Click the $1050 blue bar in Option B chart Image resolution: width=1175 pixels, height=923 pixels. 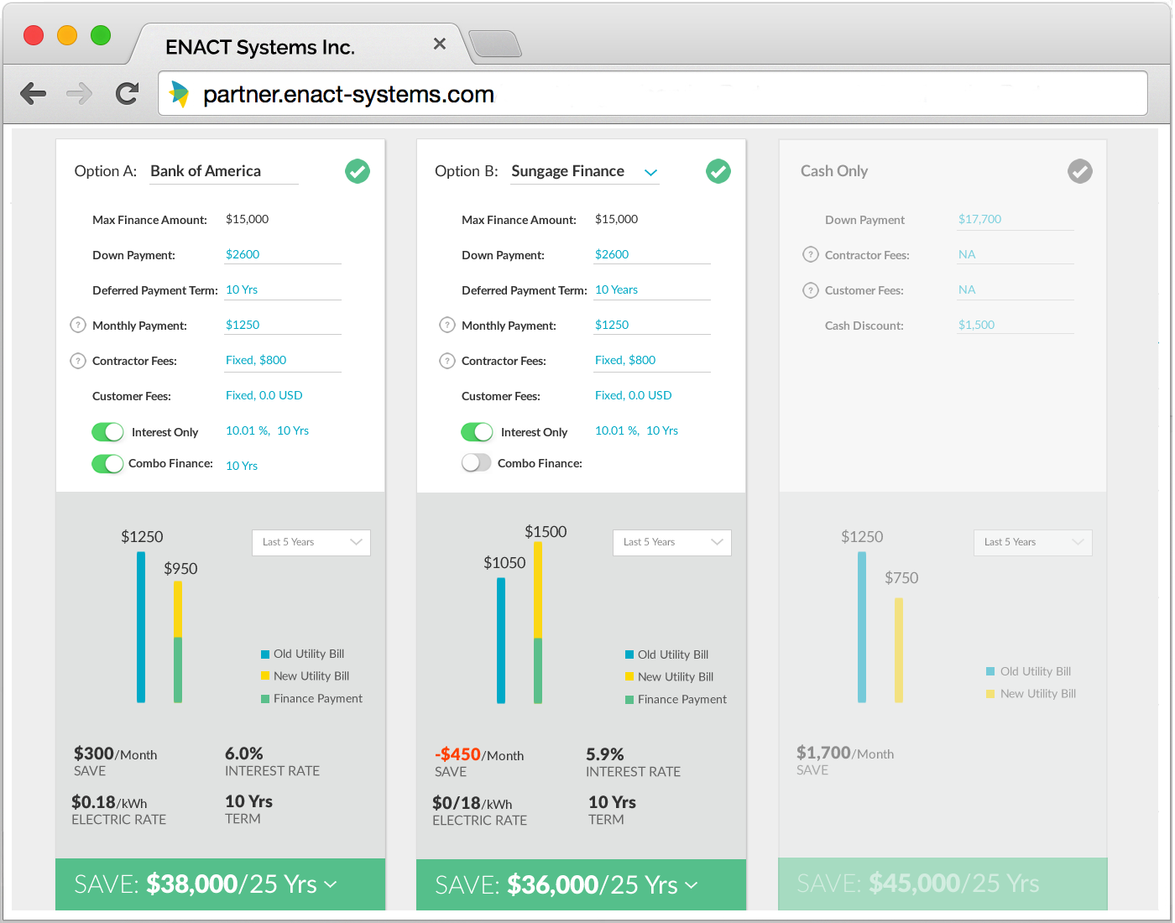501,640
